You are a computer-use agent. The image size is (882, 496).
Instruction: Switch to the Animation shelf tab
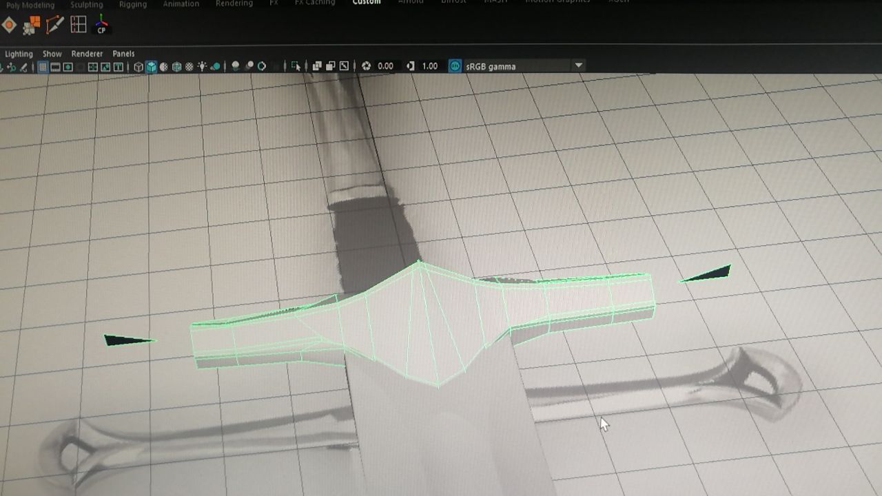coord(181,4)
